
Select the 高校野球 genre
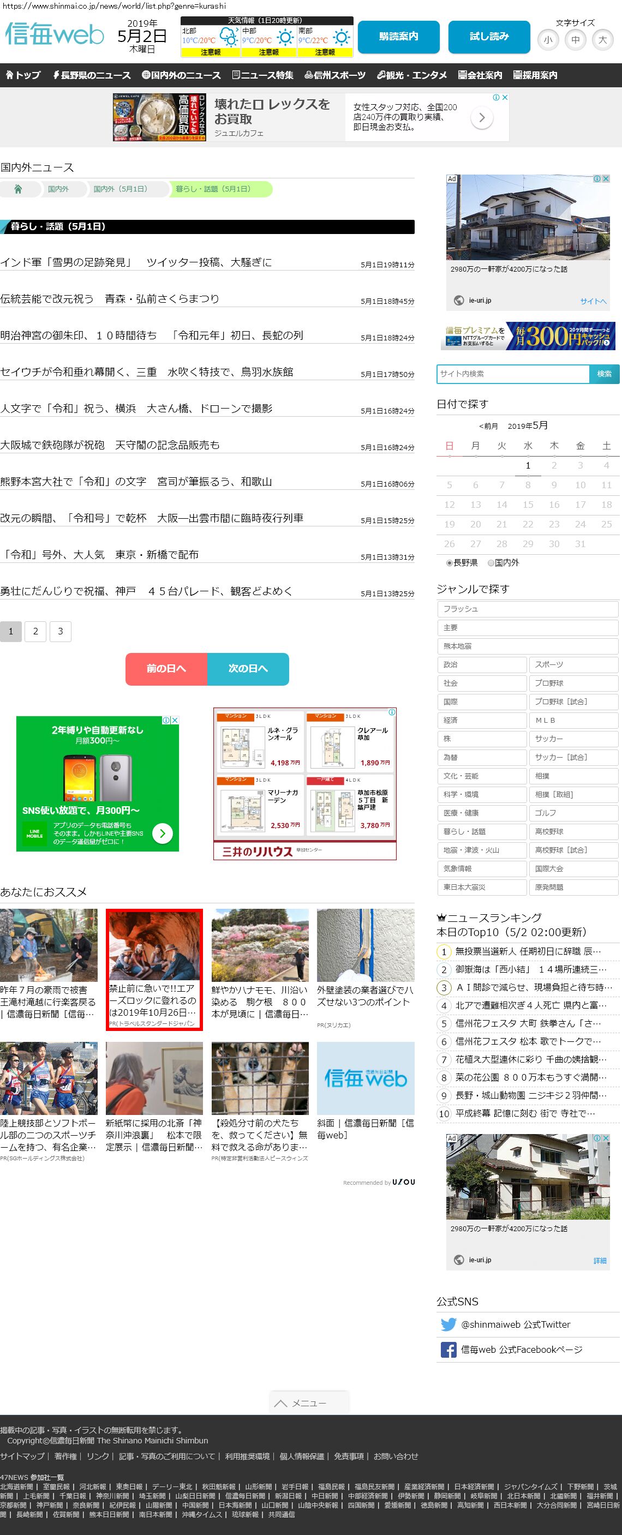coord(574,831)
